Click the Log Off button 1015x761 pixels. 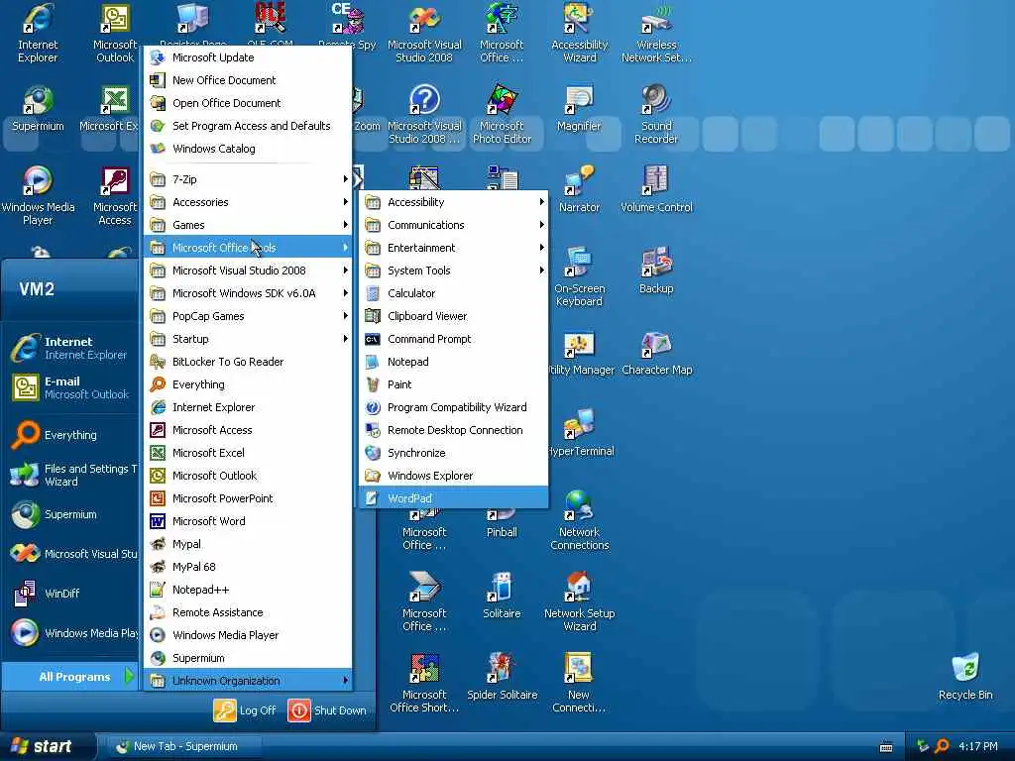coord(245,709)
